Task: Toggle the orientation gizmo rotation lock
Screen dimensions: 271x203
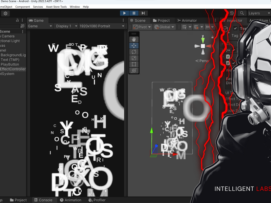Action: click(212, 37)
